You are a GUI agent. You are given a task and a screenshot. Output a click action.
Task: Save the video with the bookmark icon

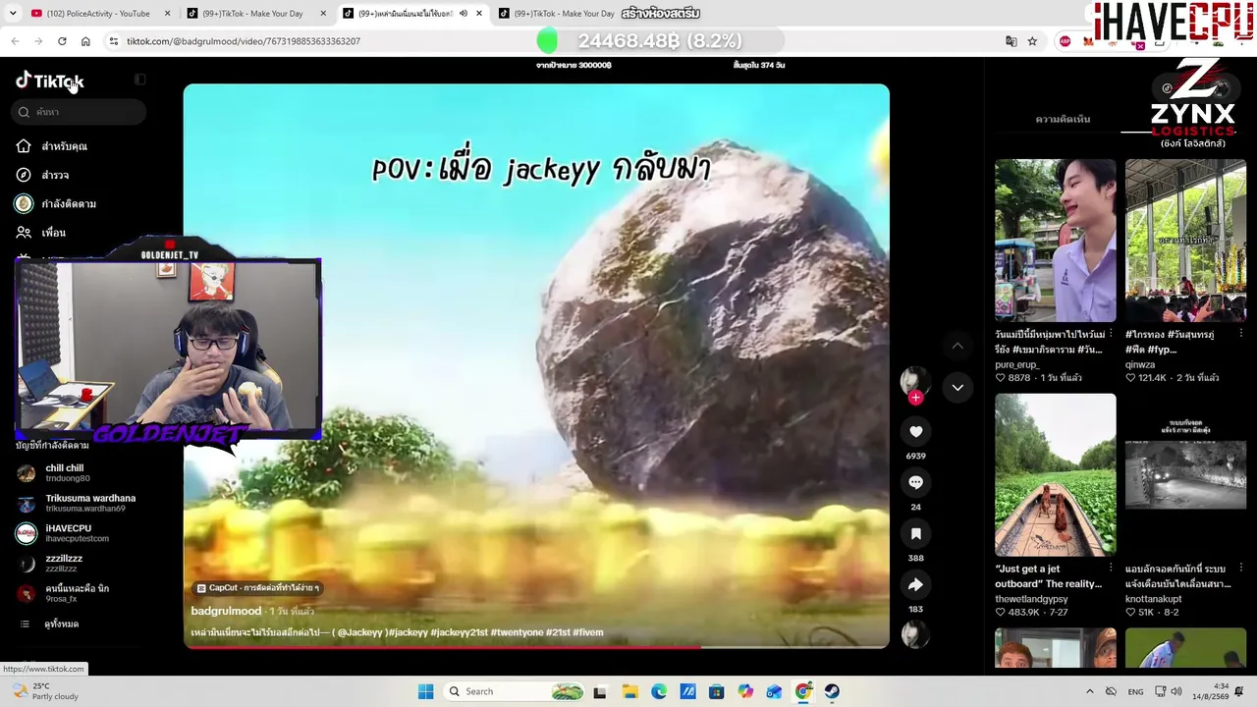915,533
